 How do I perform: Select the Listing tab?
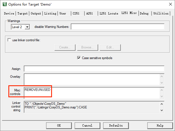click(x=50, y=13)
